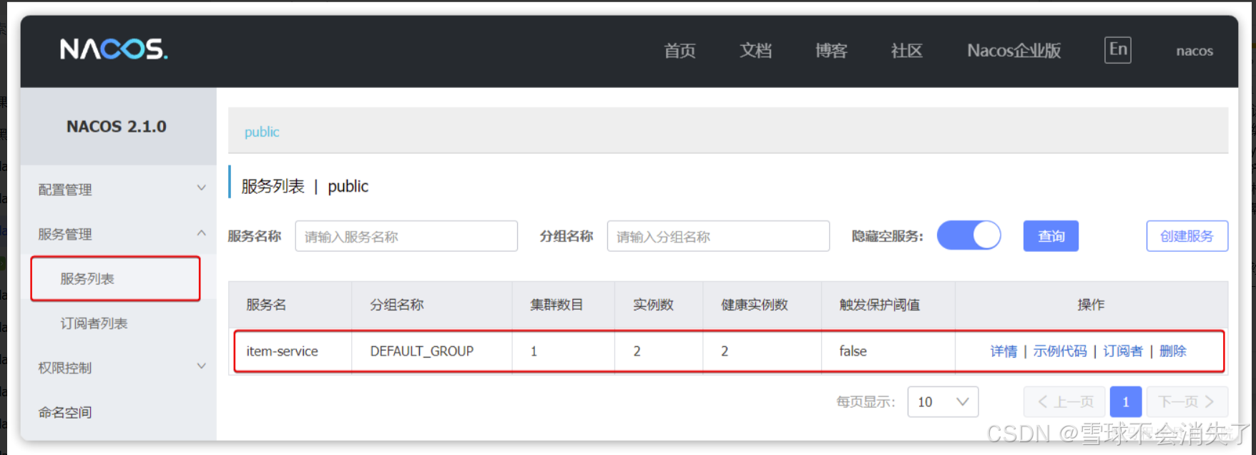Open 订阅者 for item-service
Screen dimensions: 1256x455
1123,351
